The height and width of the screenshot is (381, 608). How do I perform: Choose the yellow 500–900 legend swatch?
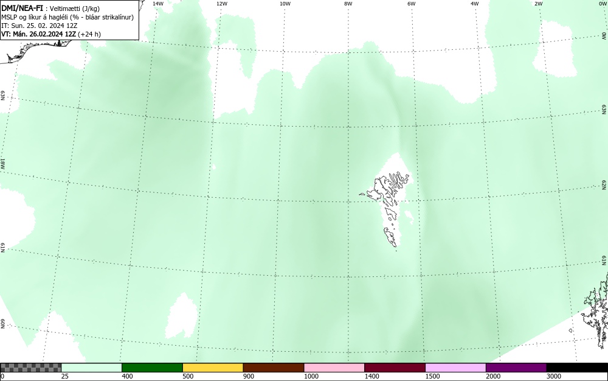point(213,368)
